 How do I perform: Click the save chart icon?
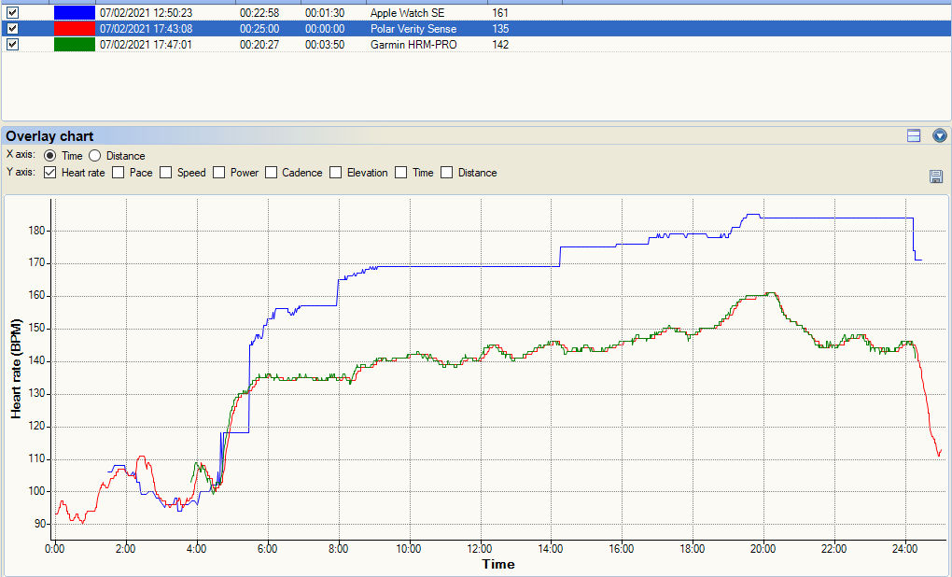pos(935,176)
